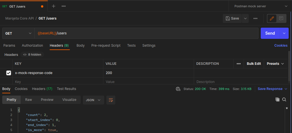Toggle the wrap lines icon in response
Image resolution: width=292 pixels, height=133 pixels.
click(x=111, y=100)
